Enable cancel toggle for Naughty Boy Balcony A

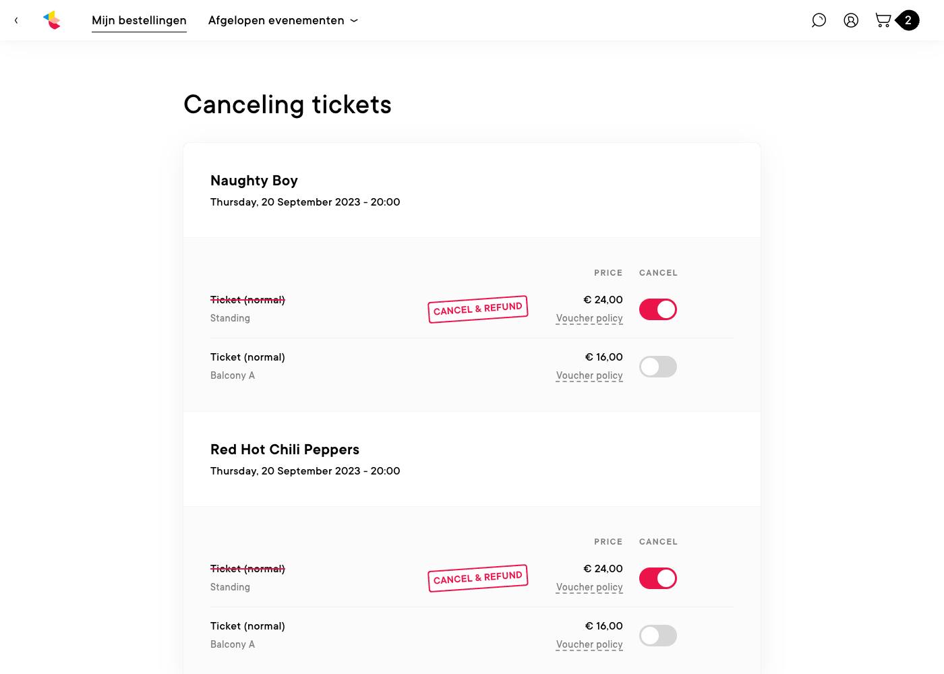coord(658,367)
